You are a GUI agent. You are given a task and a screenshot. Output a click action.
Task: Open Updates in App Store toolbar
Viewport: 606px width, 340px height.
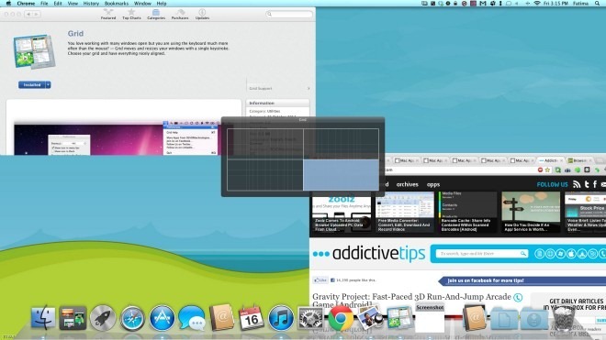pyautogui.click(x=202, y=15)
